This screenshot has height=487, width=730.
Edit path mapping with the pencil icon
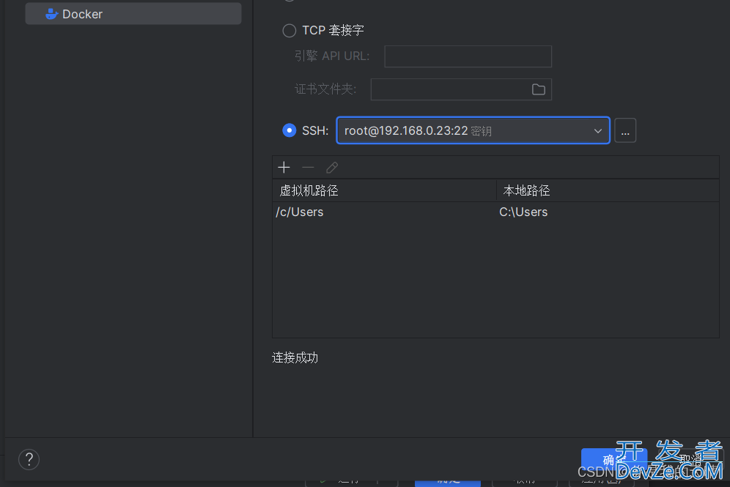tap(332, 168)
